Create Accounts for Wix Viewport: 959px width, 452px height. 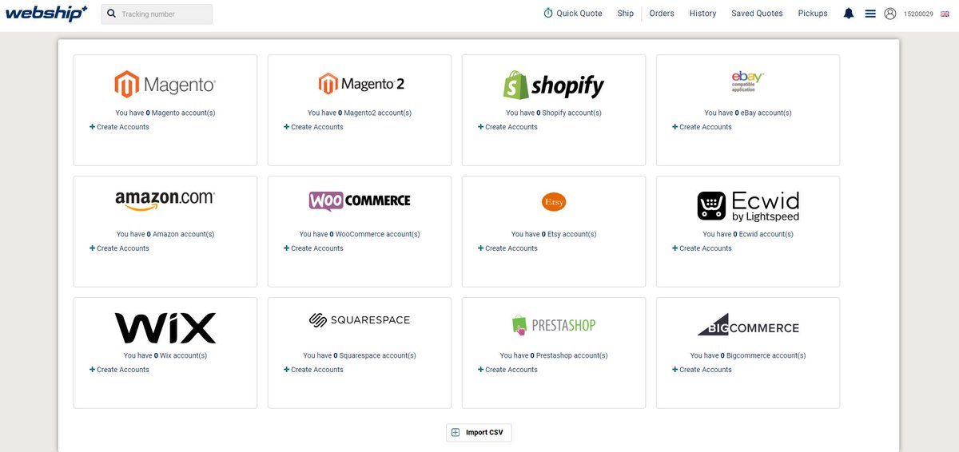(120, 370)
